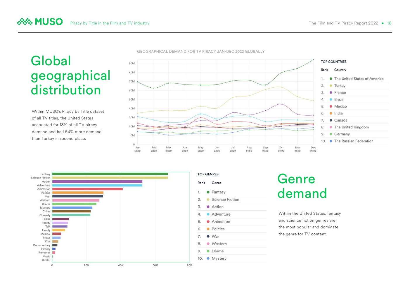This screenshot has height=289, width=410.
Task: Click the MUSO logo in the header
Action: tap(40, 22)
